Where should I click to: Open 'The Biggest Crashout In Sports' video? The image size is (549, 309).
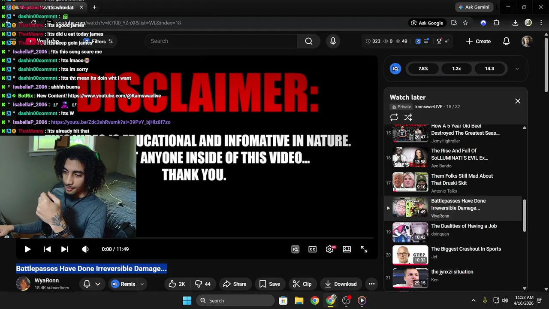pos(452,255)
